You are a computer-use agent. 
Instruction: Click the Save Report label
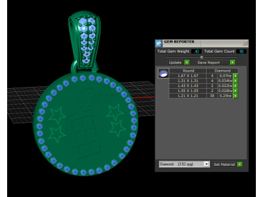tap(208, 62)
